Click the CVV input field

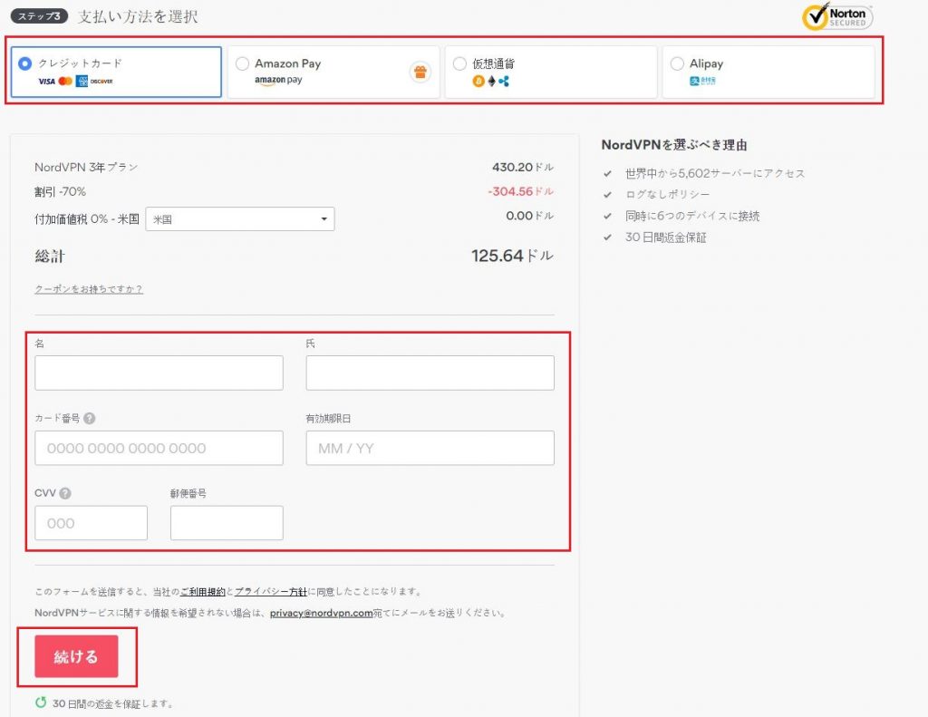(x=92, y=523)
